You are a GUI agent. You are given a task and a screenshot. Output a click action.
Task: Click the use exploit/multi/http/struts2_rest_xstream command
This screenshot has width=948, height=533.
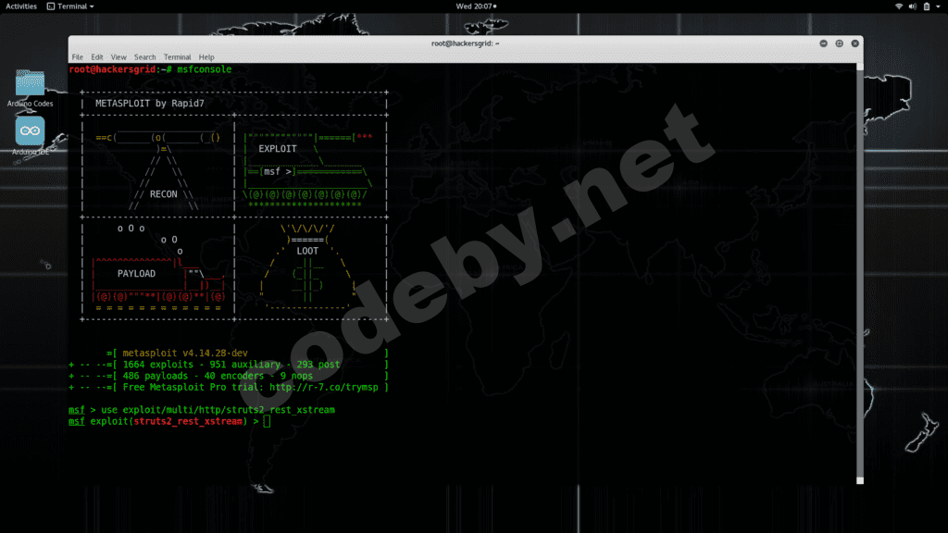(x=218, y=410)
